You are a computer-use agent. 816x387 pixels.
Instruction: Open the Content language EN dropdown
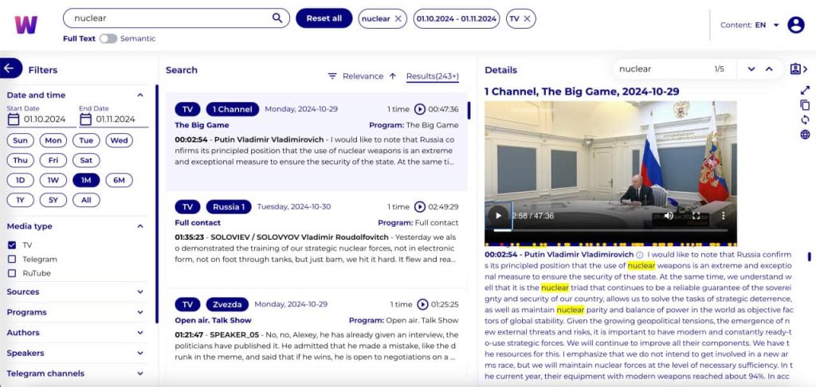[x=749, y=25]
